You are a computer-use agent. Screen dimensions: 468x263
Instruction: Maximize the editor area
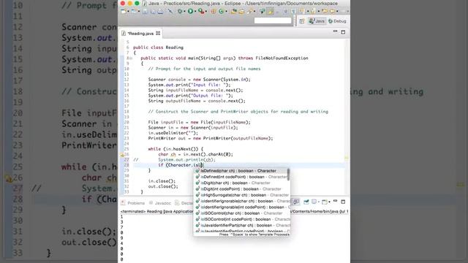pyautogui.click(x=343, y=32)
